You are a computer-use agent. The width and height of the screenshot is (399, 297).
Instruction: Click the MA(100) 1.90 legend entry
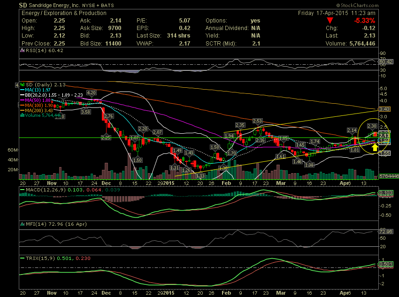36,105
